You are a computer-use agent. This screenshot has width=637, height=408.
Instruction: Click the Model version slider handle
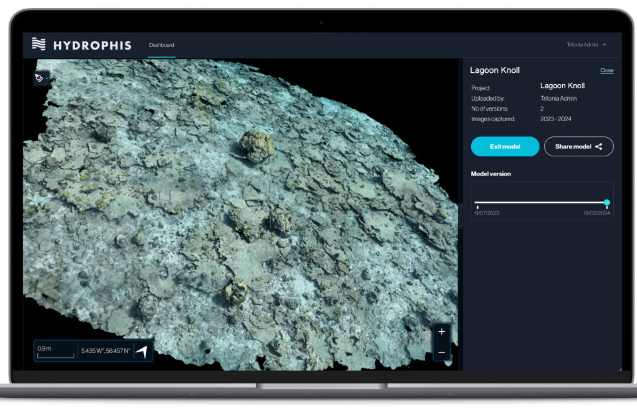[x=606, y=203]
